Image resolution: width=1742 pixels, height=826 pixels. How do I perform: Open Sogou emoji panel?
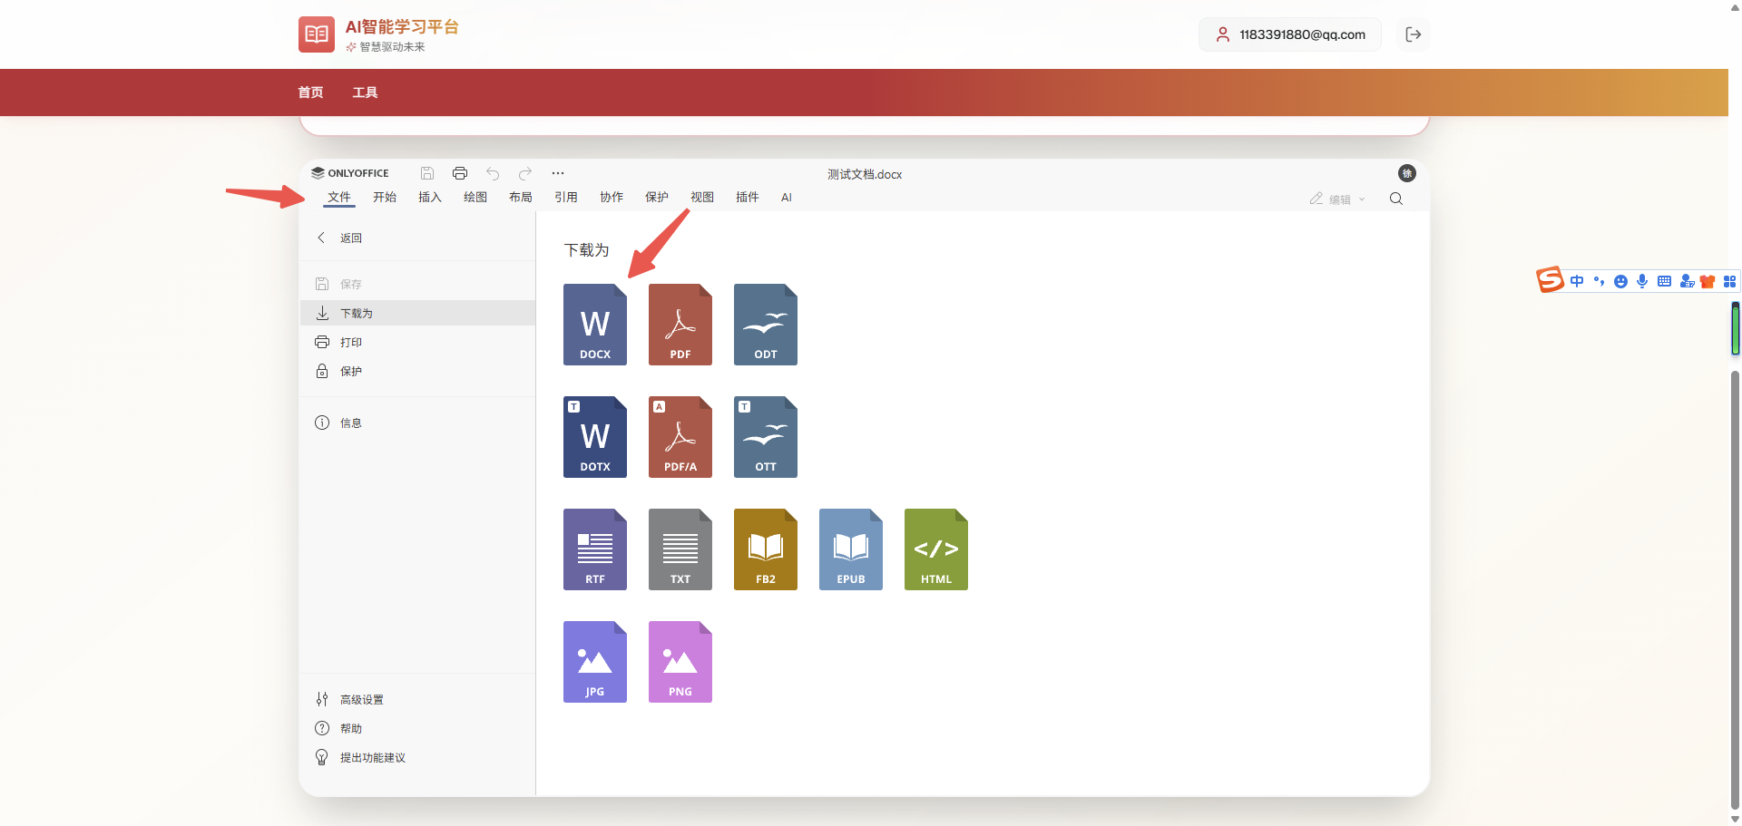click(1620, 281)
